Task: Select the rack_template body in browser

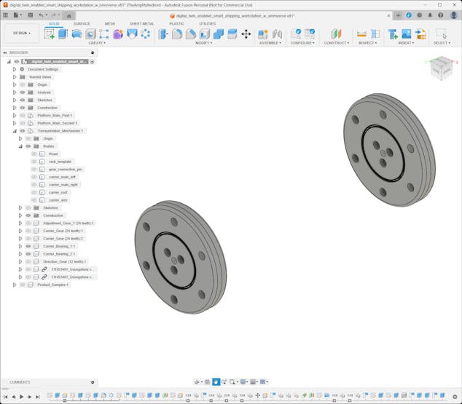Action: click(x=60, y=162)
